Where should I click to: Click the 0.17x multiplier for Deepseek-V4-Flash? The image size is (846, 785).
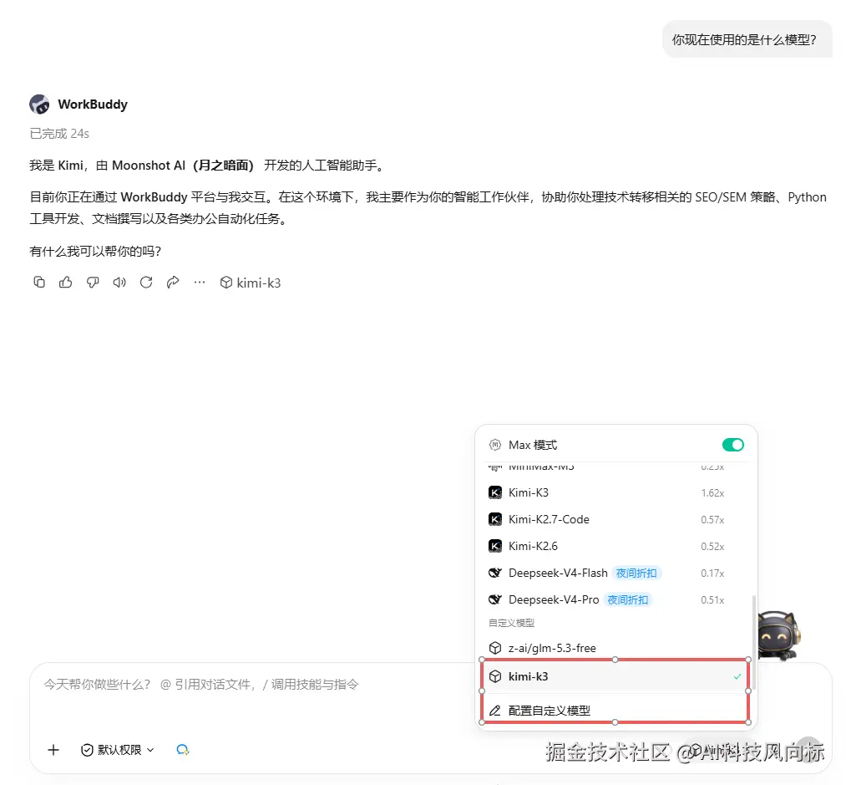tap(712, 573)
